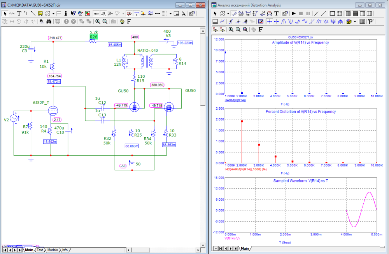Click the Peak cursor function icon
Image resolution: width=389 pixels, height=254 pixels.
coord(284,21)
